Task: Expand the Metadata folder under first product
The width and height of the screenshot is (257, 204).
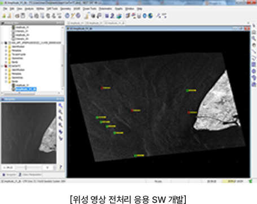Action: pos(6,50)
